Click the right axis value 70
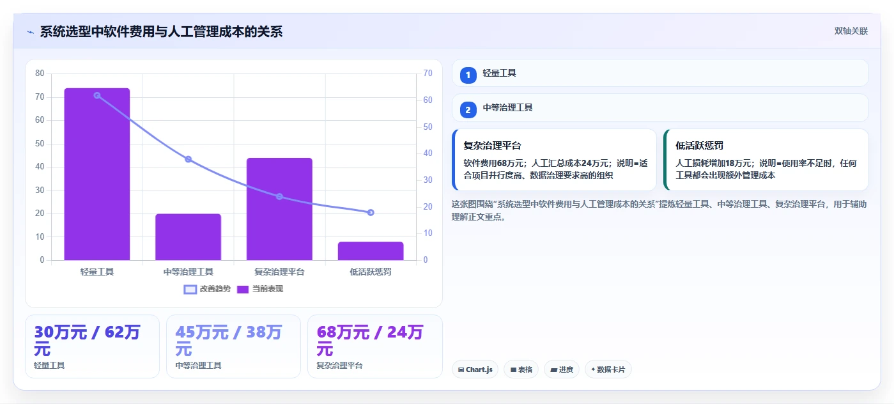The image size is (894, 404). pyautogui.click(x=428, y=74)
